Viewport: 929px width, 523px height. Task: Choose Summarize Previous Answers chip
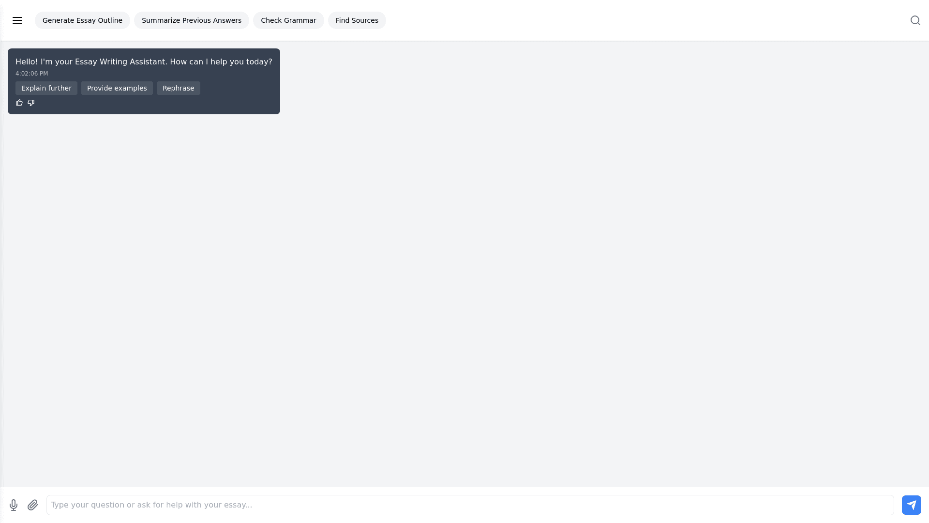[191, 20]
